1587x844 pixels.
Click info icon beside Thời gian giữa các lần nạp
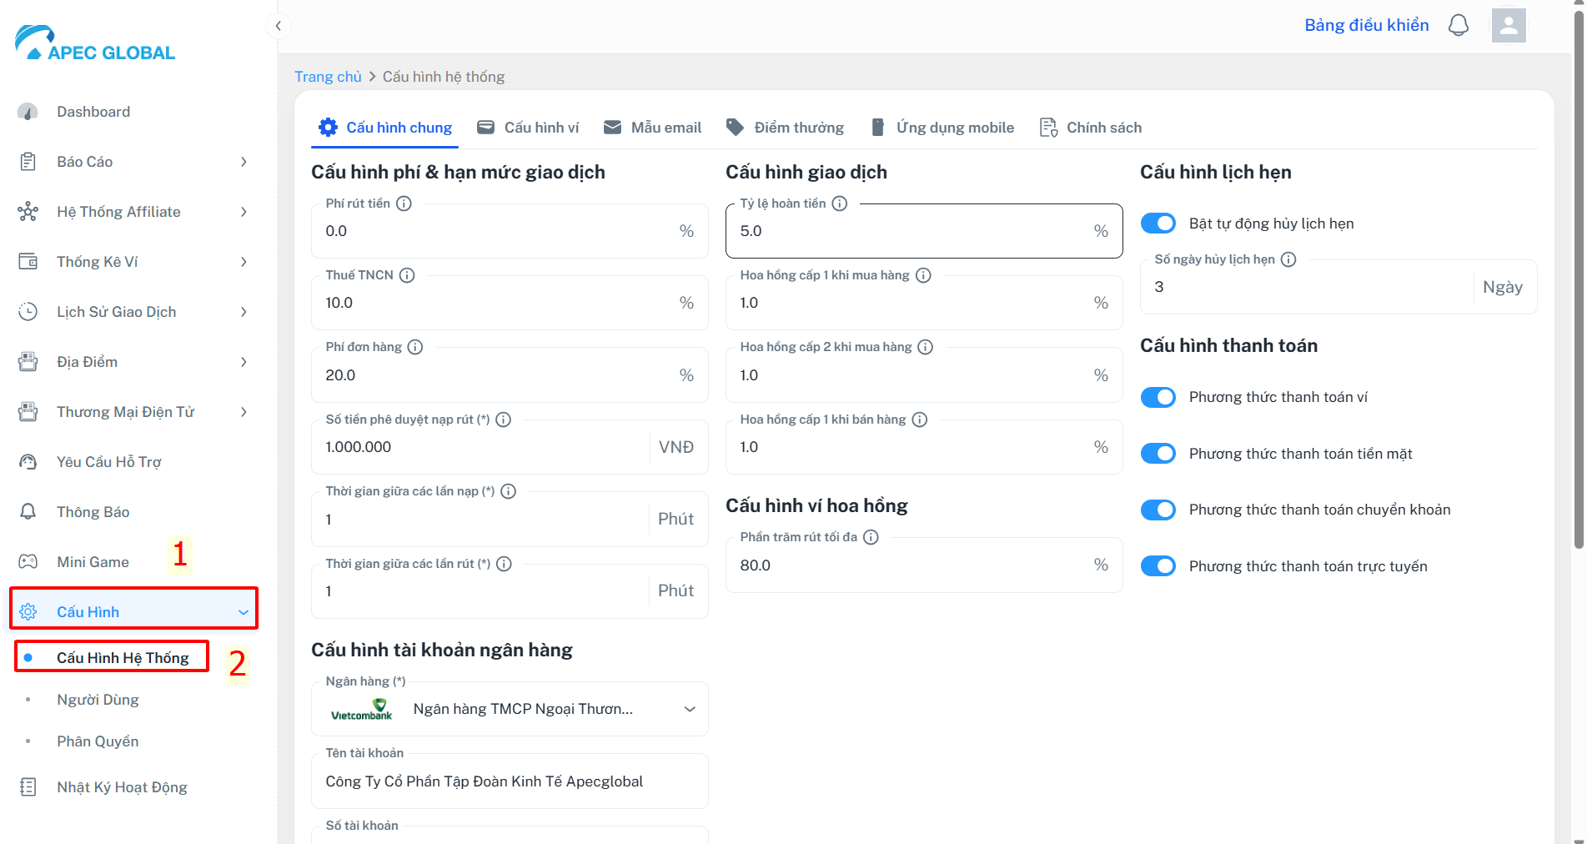(509, 491)
